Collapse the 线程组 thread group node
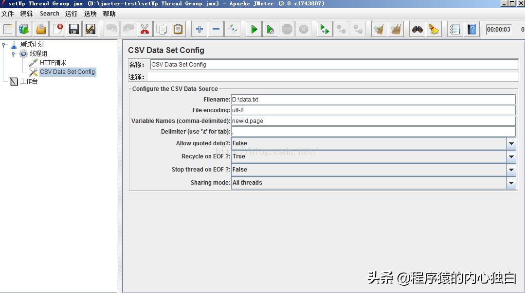 [x=13, y=54]
